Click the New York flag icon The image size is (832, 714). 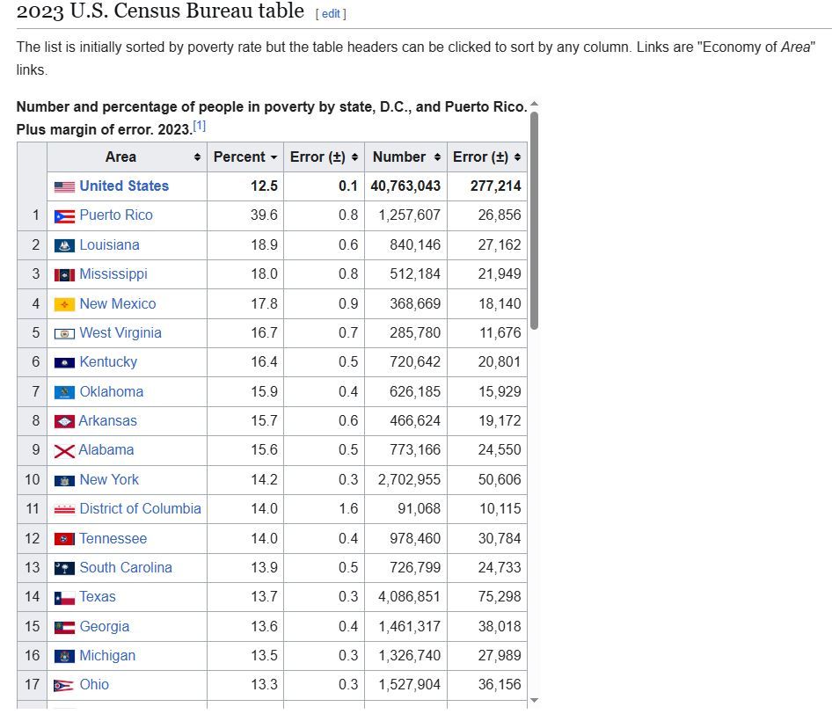click(64, 481)
